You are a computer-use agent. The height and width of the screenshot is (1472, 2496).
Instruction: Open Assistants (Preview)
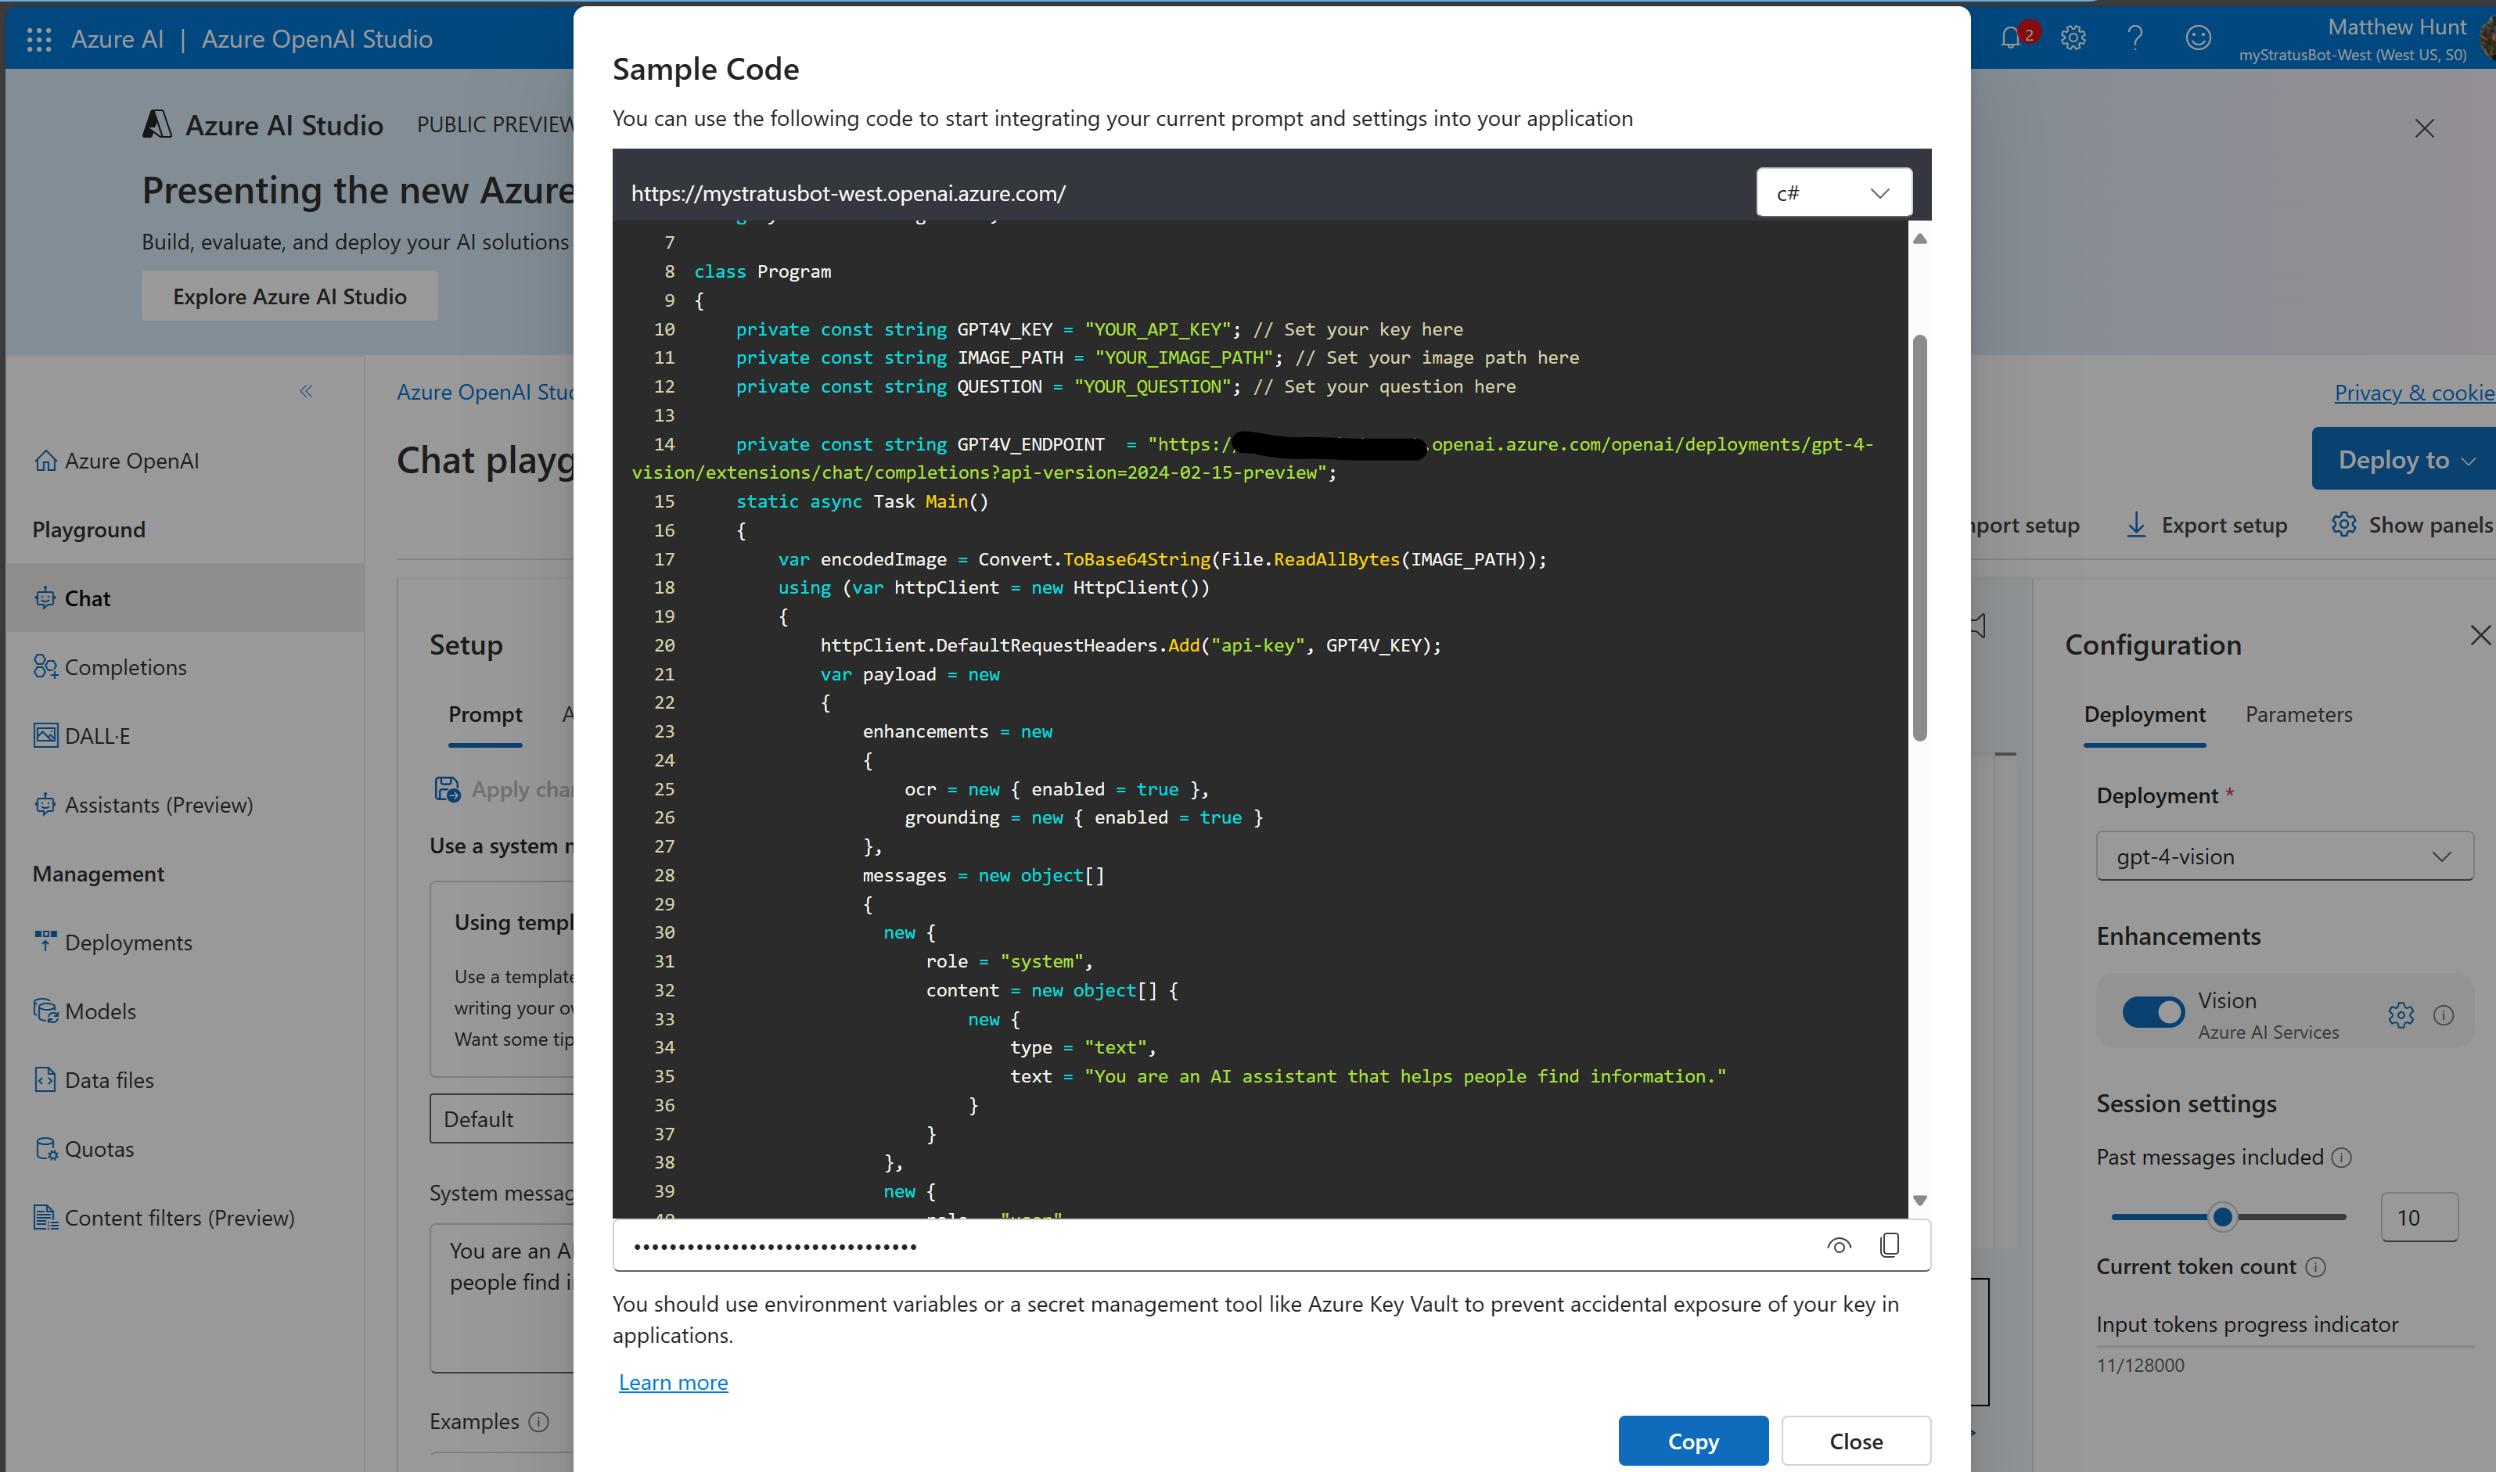(144, 805)
